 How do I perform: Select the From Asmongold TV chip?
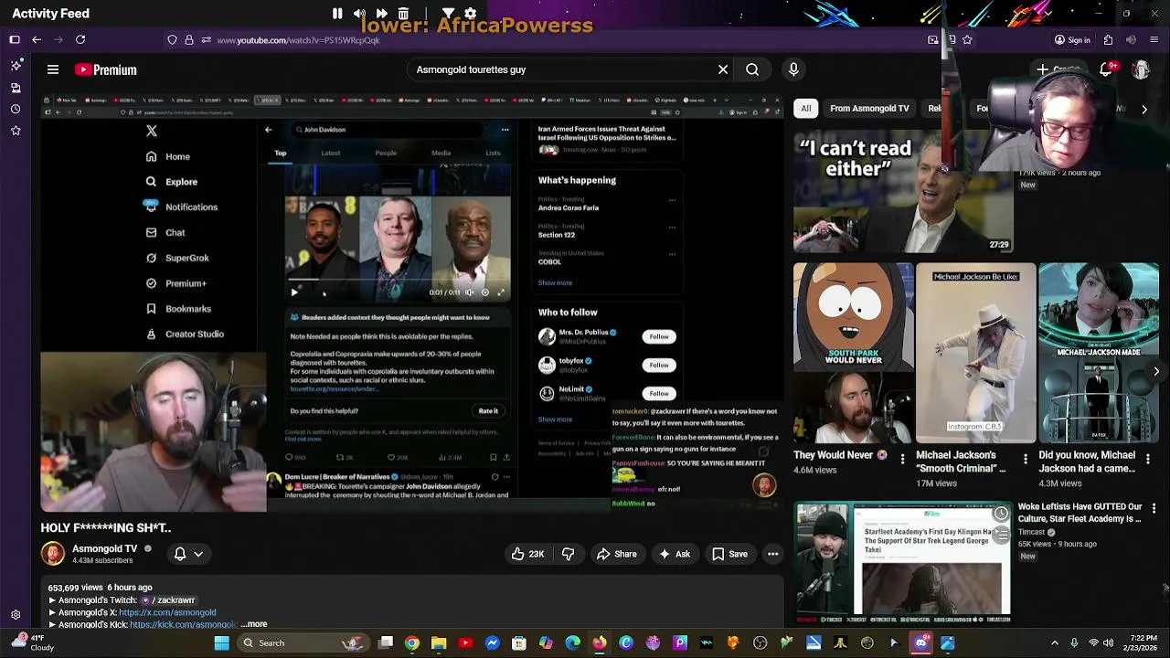click(x=869, y=109)
